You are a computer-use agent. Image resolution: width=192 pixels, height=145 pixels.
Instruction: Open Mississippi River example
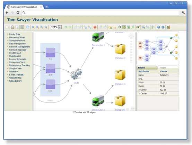pos(17,37)
